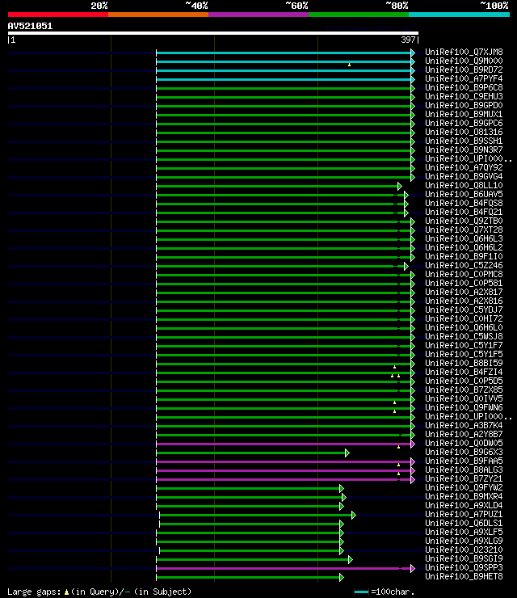Click the cyan ~100% legend segment
The width and height of the screenshot is (517, 598).
click(x=459, y=15)
